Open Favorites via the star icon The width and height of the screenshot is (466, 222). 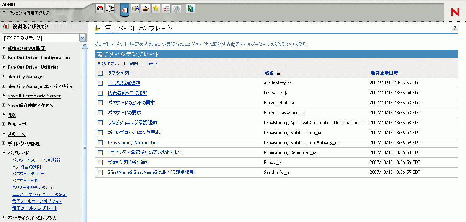click(x=155, y=8)
